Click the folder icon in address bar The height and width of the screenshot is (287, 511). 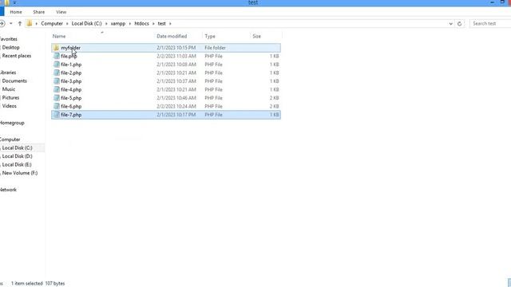[30, 23]
